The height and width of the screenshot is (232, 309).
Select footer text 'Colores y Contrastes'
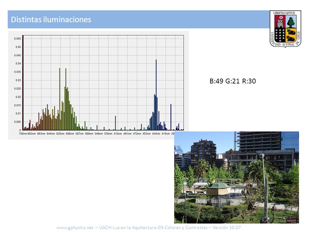186,227
